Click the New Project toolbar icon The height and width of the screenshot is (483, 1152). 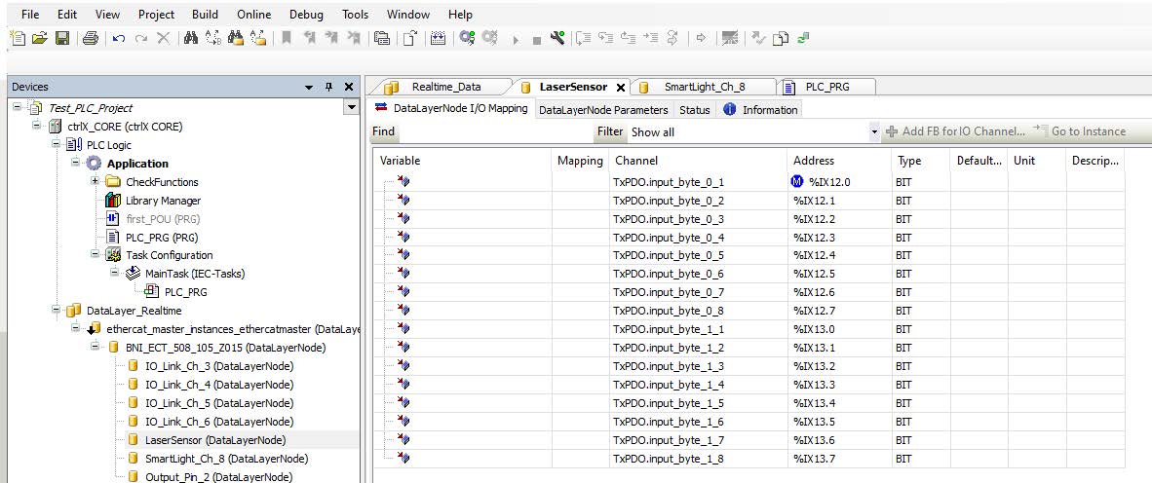pyautogui.click(x=17, y=39)
